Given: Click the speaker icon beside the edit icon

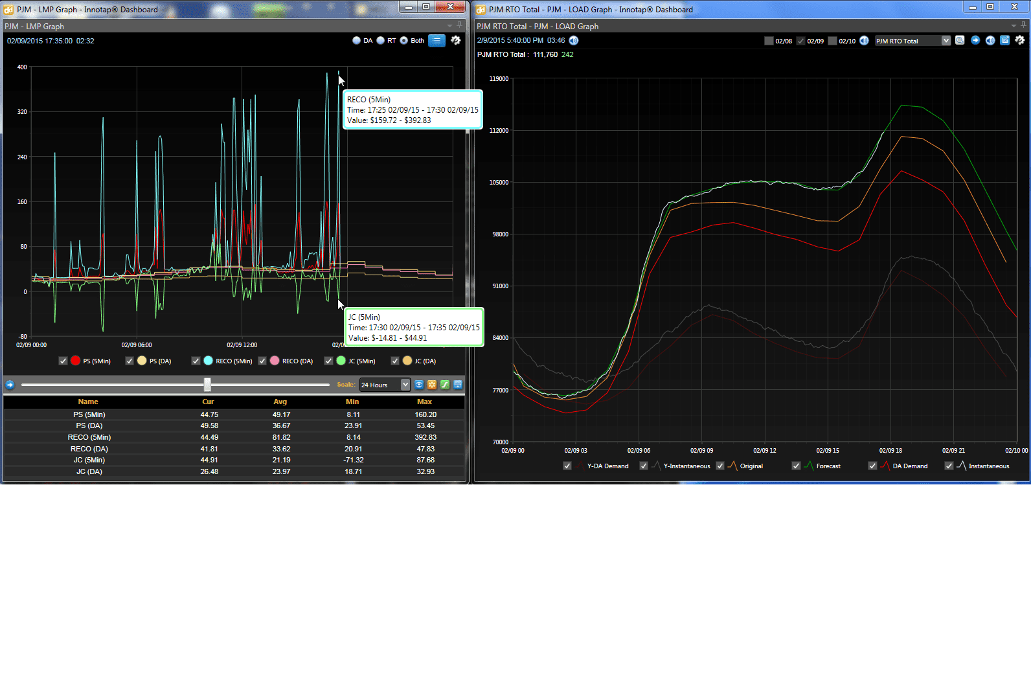Looking at the screenshot, I should coord(990,40).
